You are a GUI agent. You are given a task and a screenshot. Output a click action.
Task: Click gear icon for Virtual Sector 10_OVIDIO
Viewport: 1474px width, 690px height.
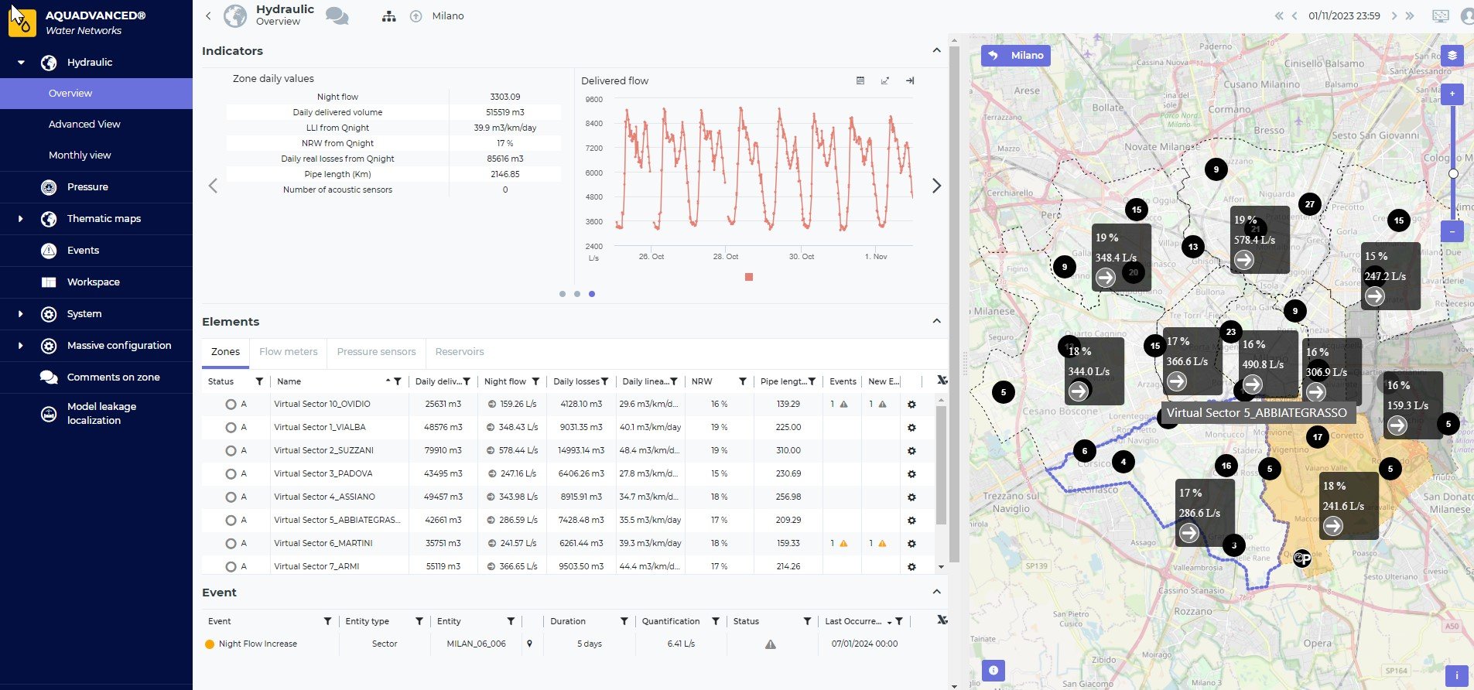911,405
